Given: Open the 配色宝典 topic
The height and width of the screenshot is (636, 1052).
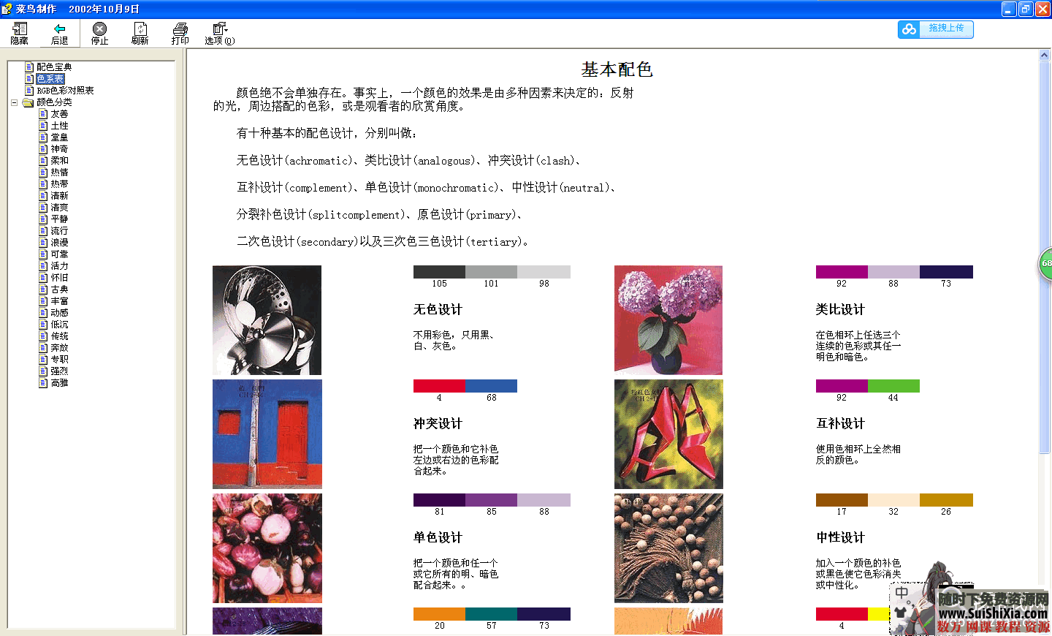Looking at the screenshot, I should (x=54, y=67).
